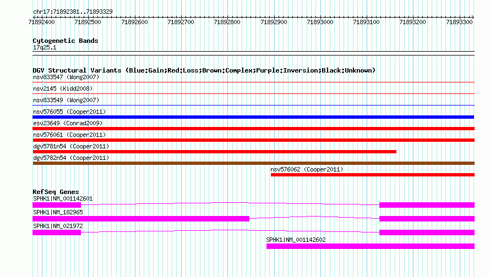The height and width of the screenshot is (277, 490).
Task: Select transcript label SPHK1|NM_021972
Action: (58, 226)
